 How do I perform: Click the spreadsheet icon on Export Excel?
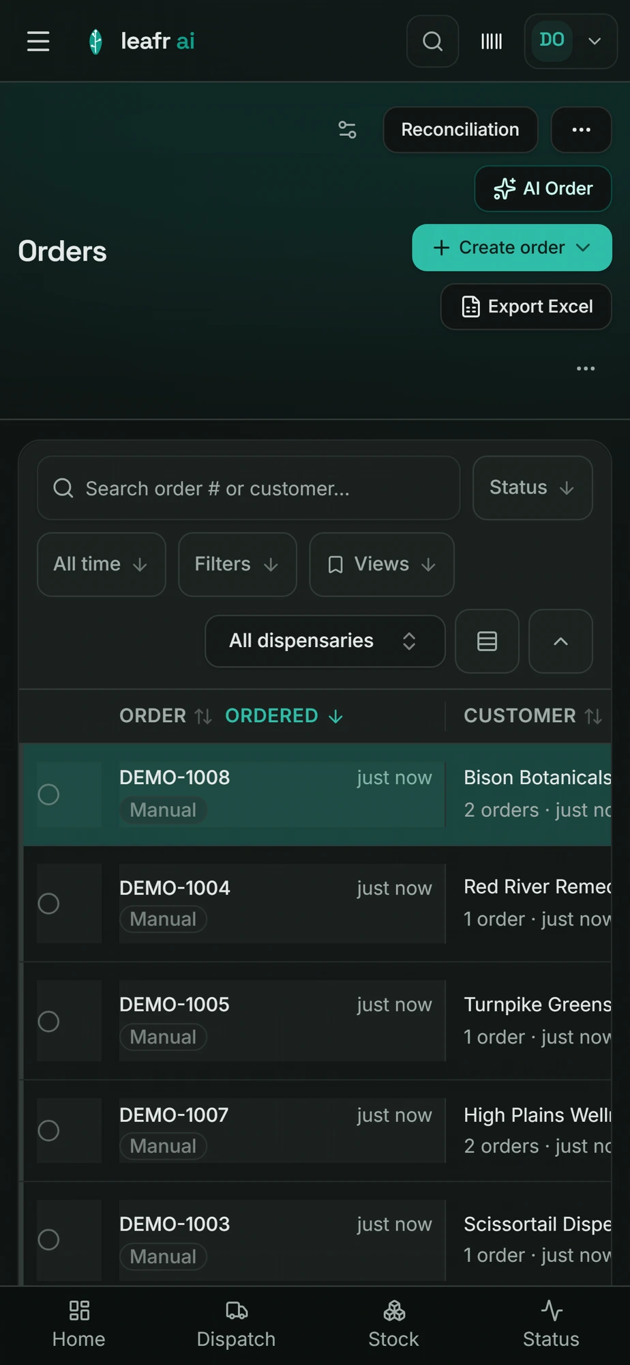click(x=470, y=306)
